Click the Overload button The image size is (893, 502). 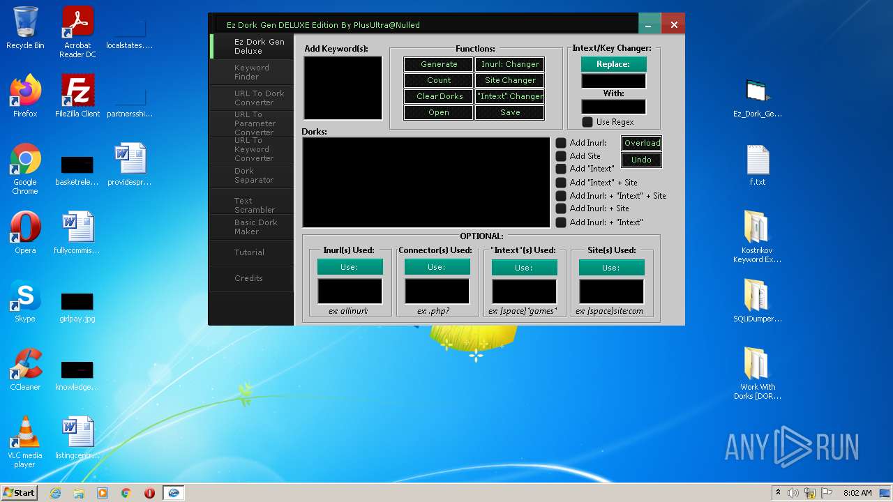point(641,143)
